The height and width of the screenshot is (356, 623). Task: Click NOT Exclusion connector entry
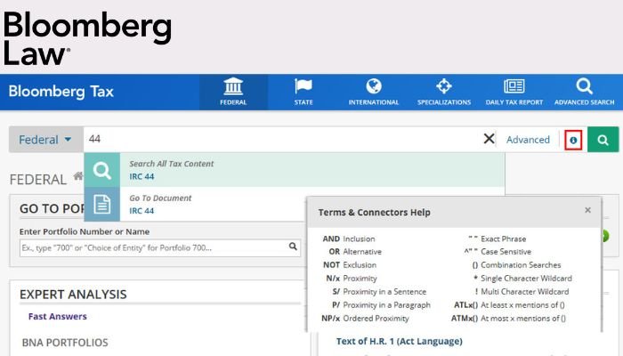pos(350,265)
